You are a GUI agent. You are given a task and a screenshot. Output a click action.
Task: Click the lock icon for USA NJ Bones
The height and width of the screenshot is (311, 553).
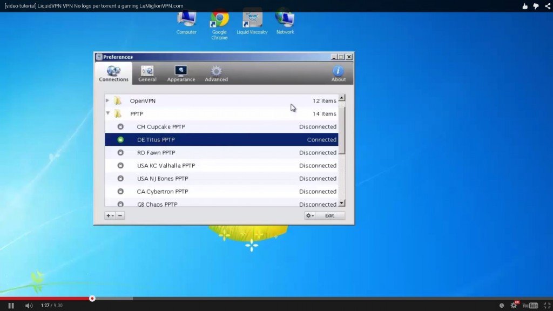point(120,178)
